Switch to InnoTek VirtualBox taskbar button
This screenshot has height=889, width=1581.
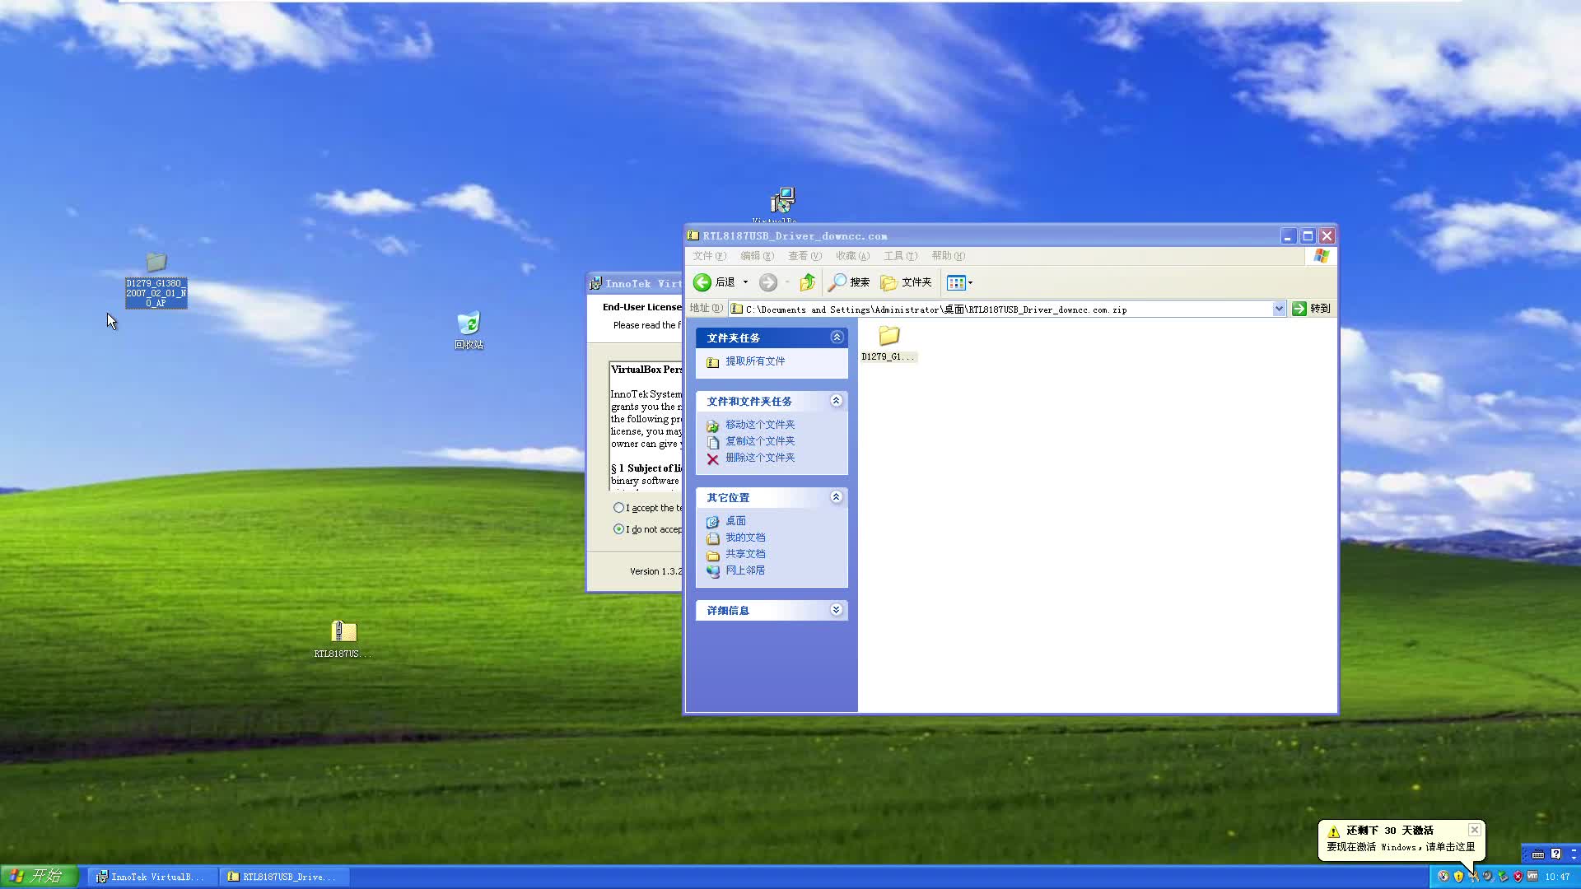pyautogui.click(x=153, y=877)
